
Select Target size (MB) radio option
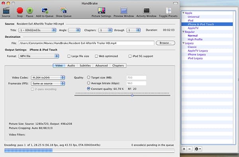point(88,77)
